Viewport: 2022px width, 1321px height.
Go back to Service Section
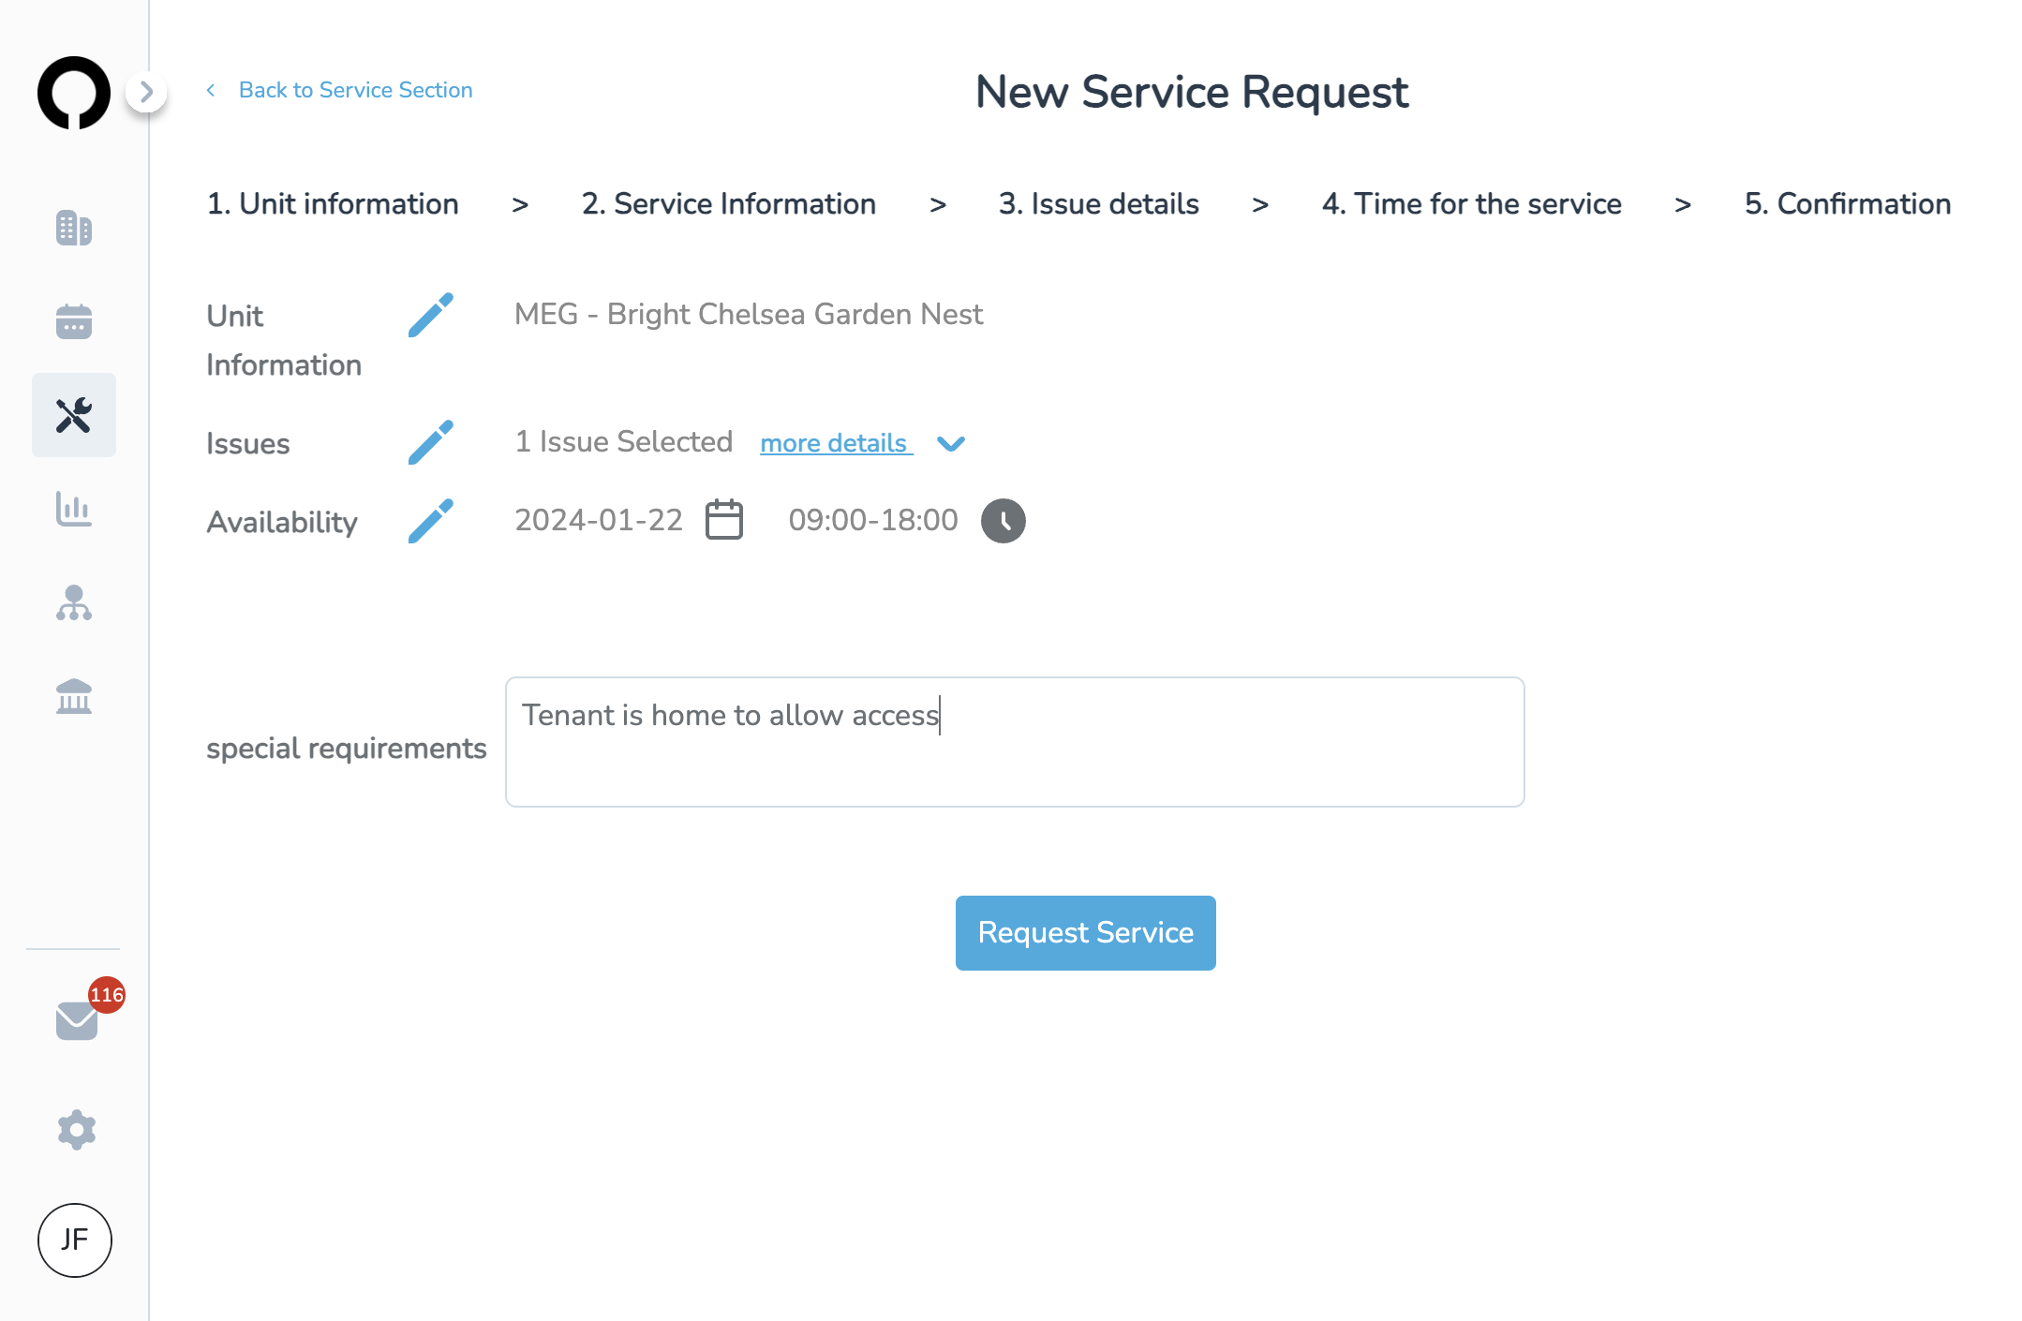pyautogui.click(x=339, y=90)
